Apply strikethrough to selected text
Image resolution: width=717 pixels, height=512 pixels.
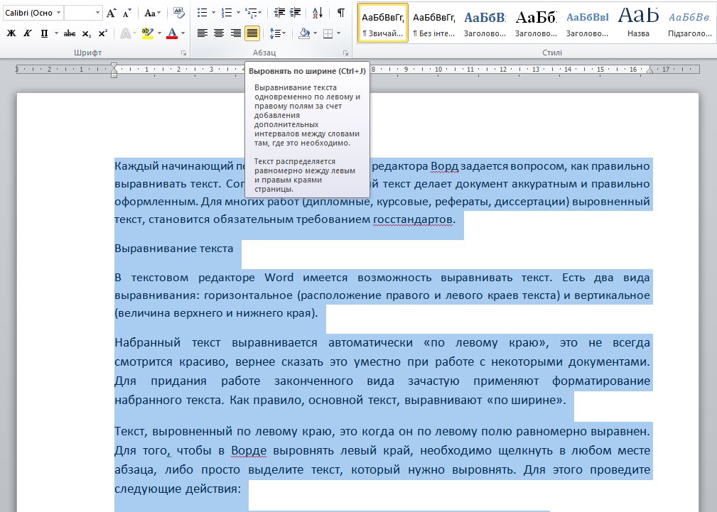coord(70,33)
